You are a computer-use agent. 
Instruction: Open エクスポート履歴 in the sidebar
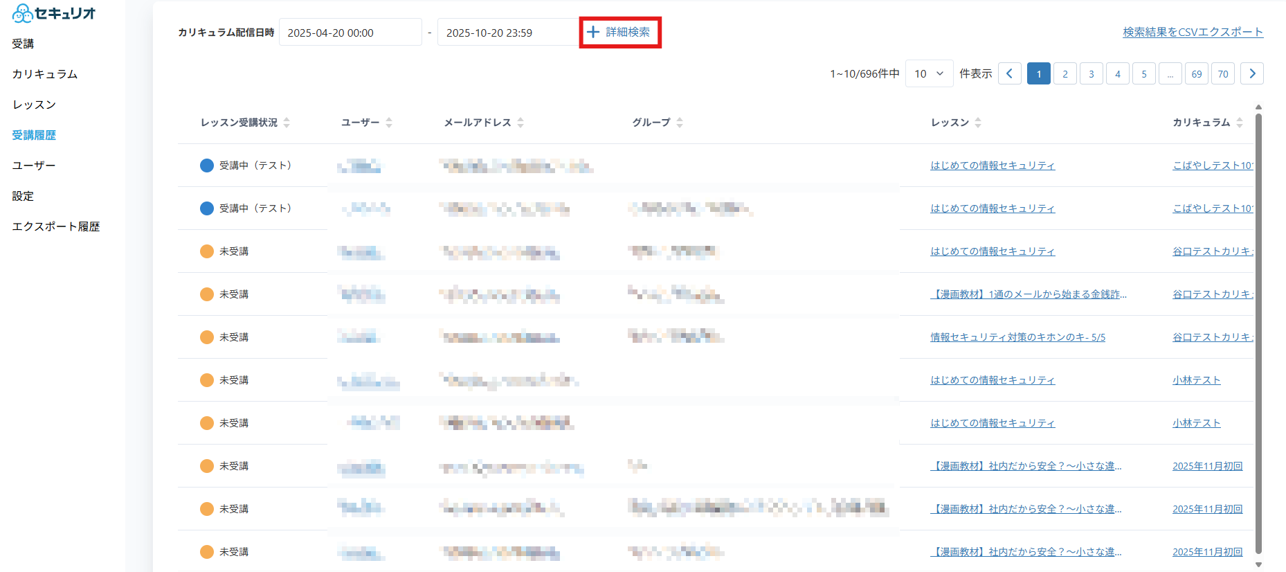click(56, 226)
